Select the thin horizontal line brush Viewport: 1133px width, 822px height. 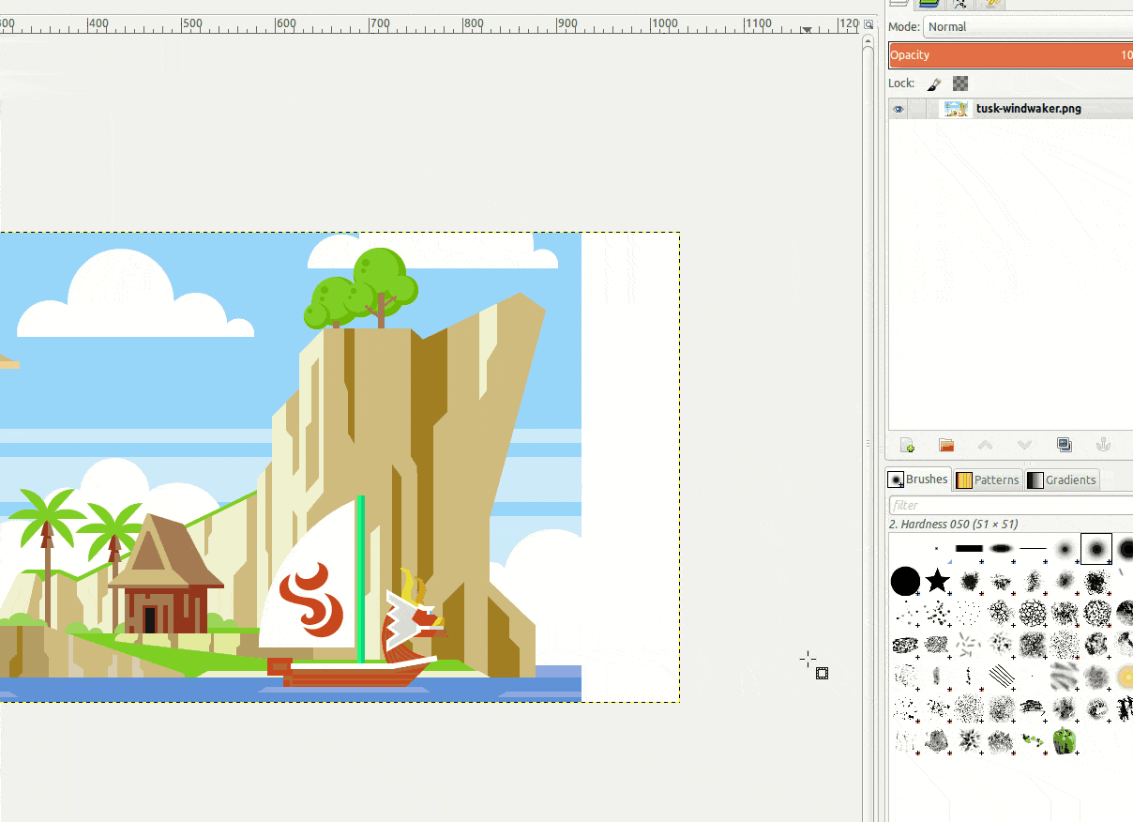tap(1033, 549)
